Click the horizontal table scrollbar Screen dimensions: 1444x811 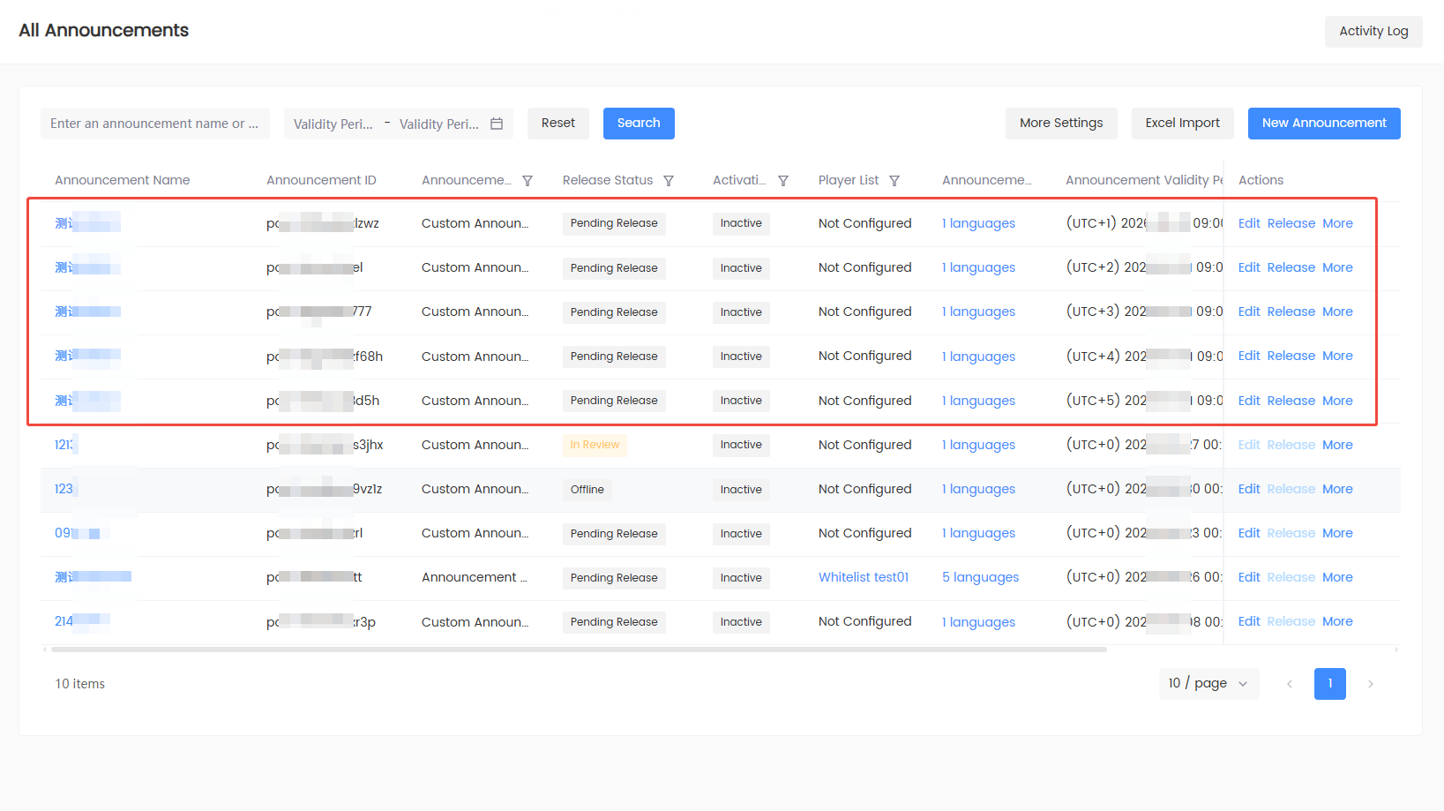pos(579,650)
